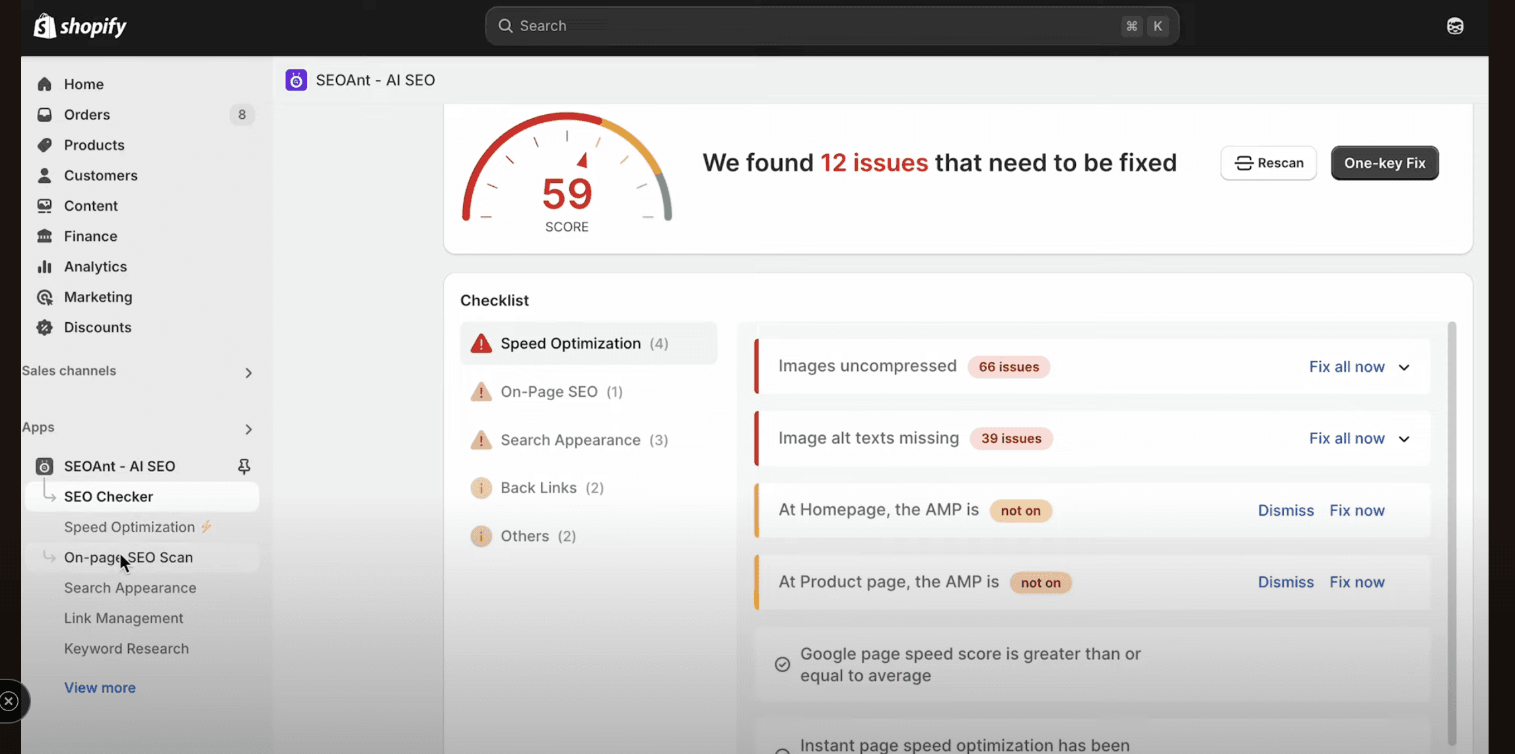Select Search Appearance (3) checklist tab
The height and width of the screenshot is (754, 1515).
point(588,440)
